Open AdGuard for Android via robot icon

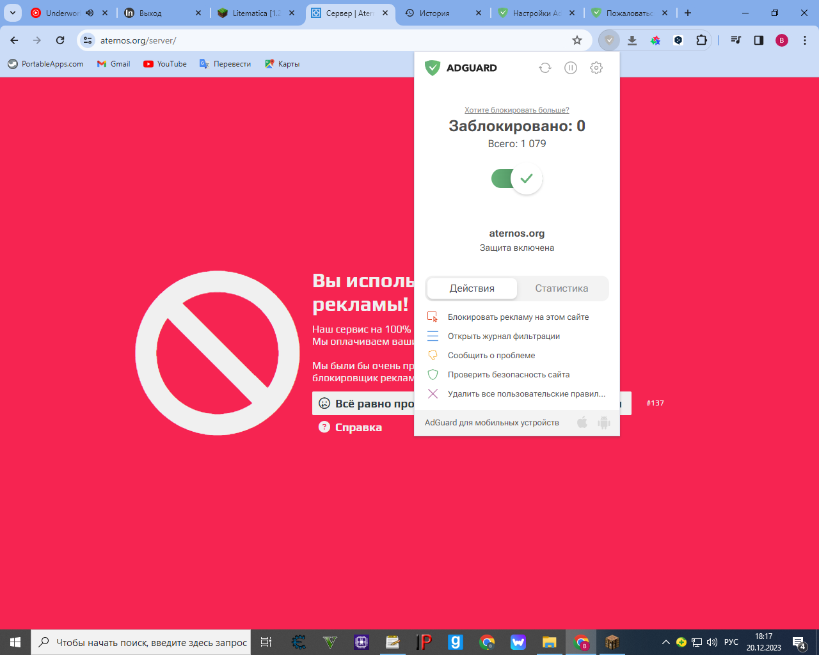(x=603, y=422)
